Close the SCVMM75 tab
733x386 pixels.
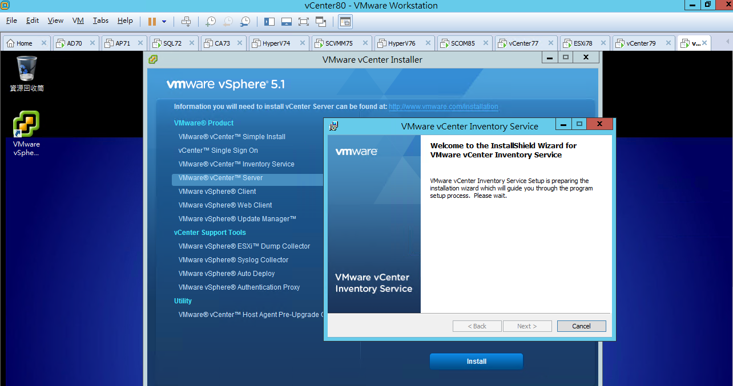pyautogui.click(x=365, y=43)
